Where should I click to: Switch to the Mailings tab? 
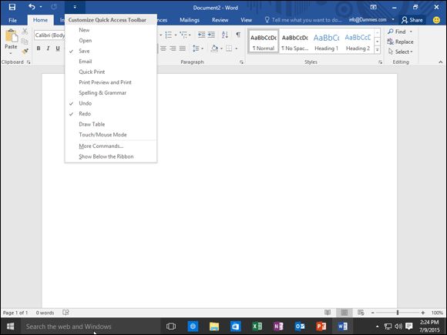pos(190,20)
